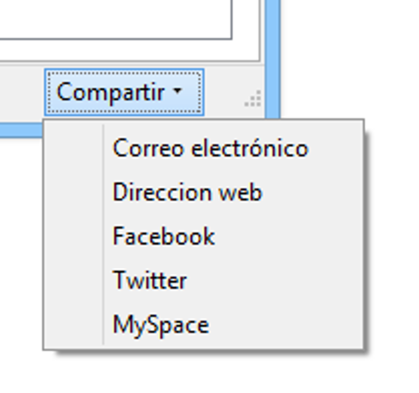Viewport: 419px width, 393px height.
Task: Click blank space right of Twitter entry
Action: [279, 281]
